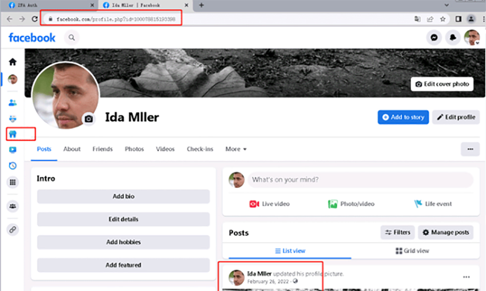Expand the More dropdown on profile
The height and width of the screenshot is (291, 486).
click(x=236, y=149)
